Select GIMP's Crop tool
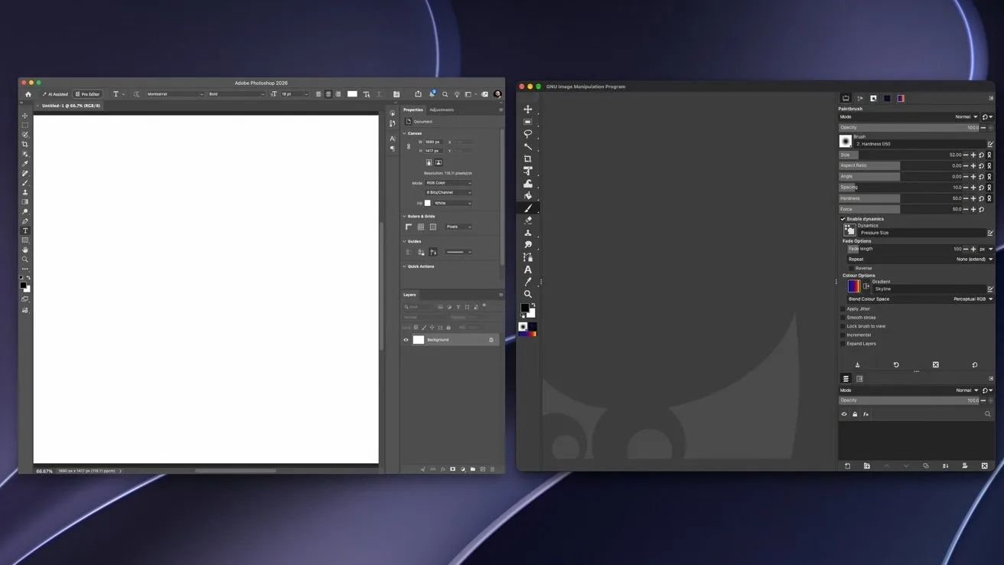1004x565 pixels. (528, 158)
